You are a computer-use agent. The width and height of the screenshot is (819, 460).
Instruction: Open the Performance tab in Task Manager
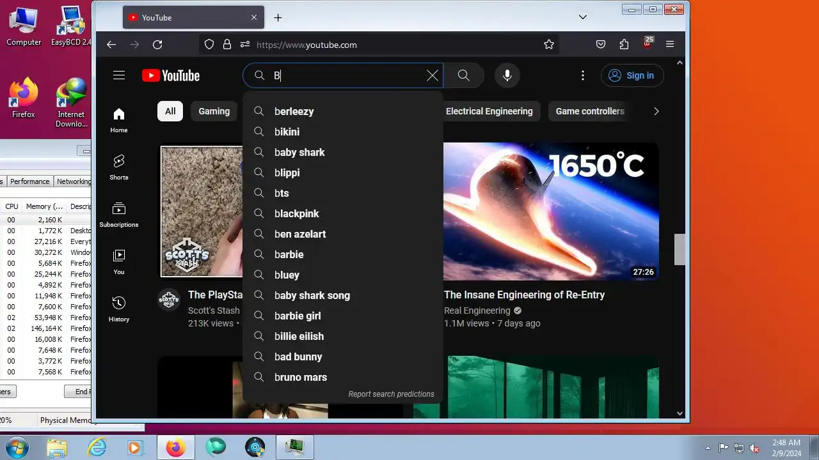pyautogui.click(x=29, y=181)
